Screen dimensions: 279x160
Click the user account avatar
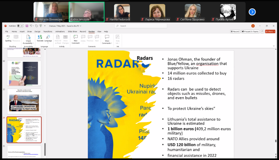click(253, 26)
